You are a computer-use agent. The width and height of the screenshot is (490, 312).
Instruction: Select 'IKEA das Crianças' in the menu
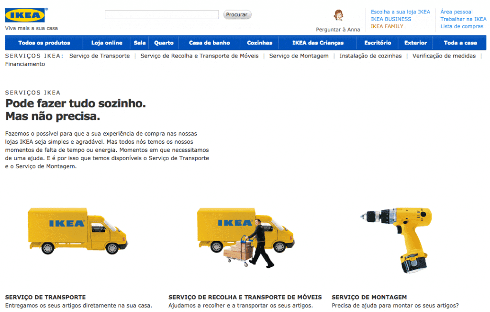[317, 42]
